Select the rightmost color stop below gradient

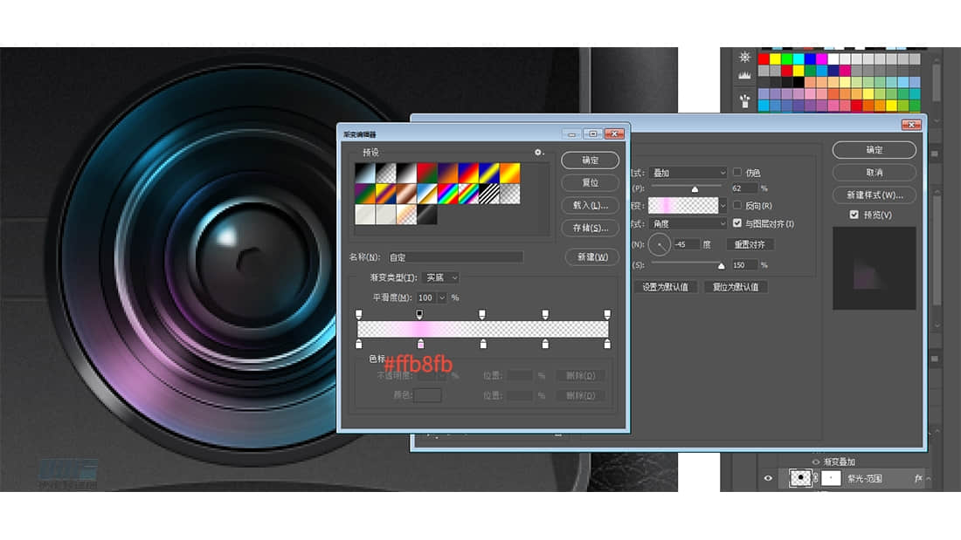pos(607,344)
